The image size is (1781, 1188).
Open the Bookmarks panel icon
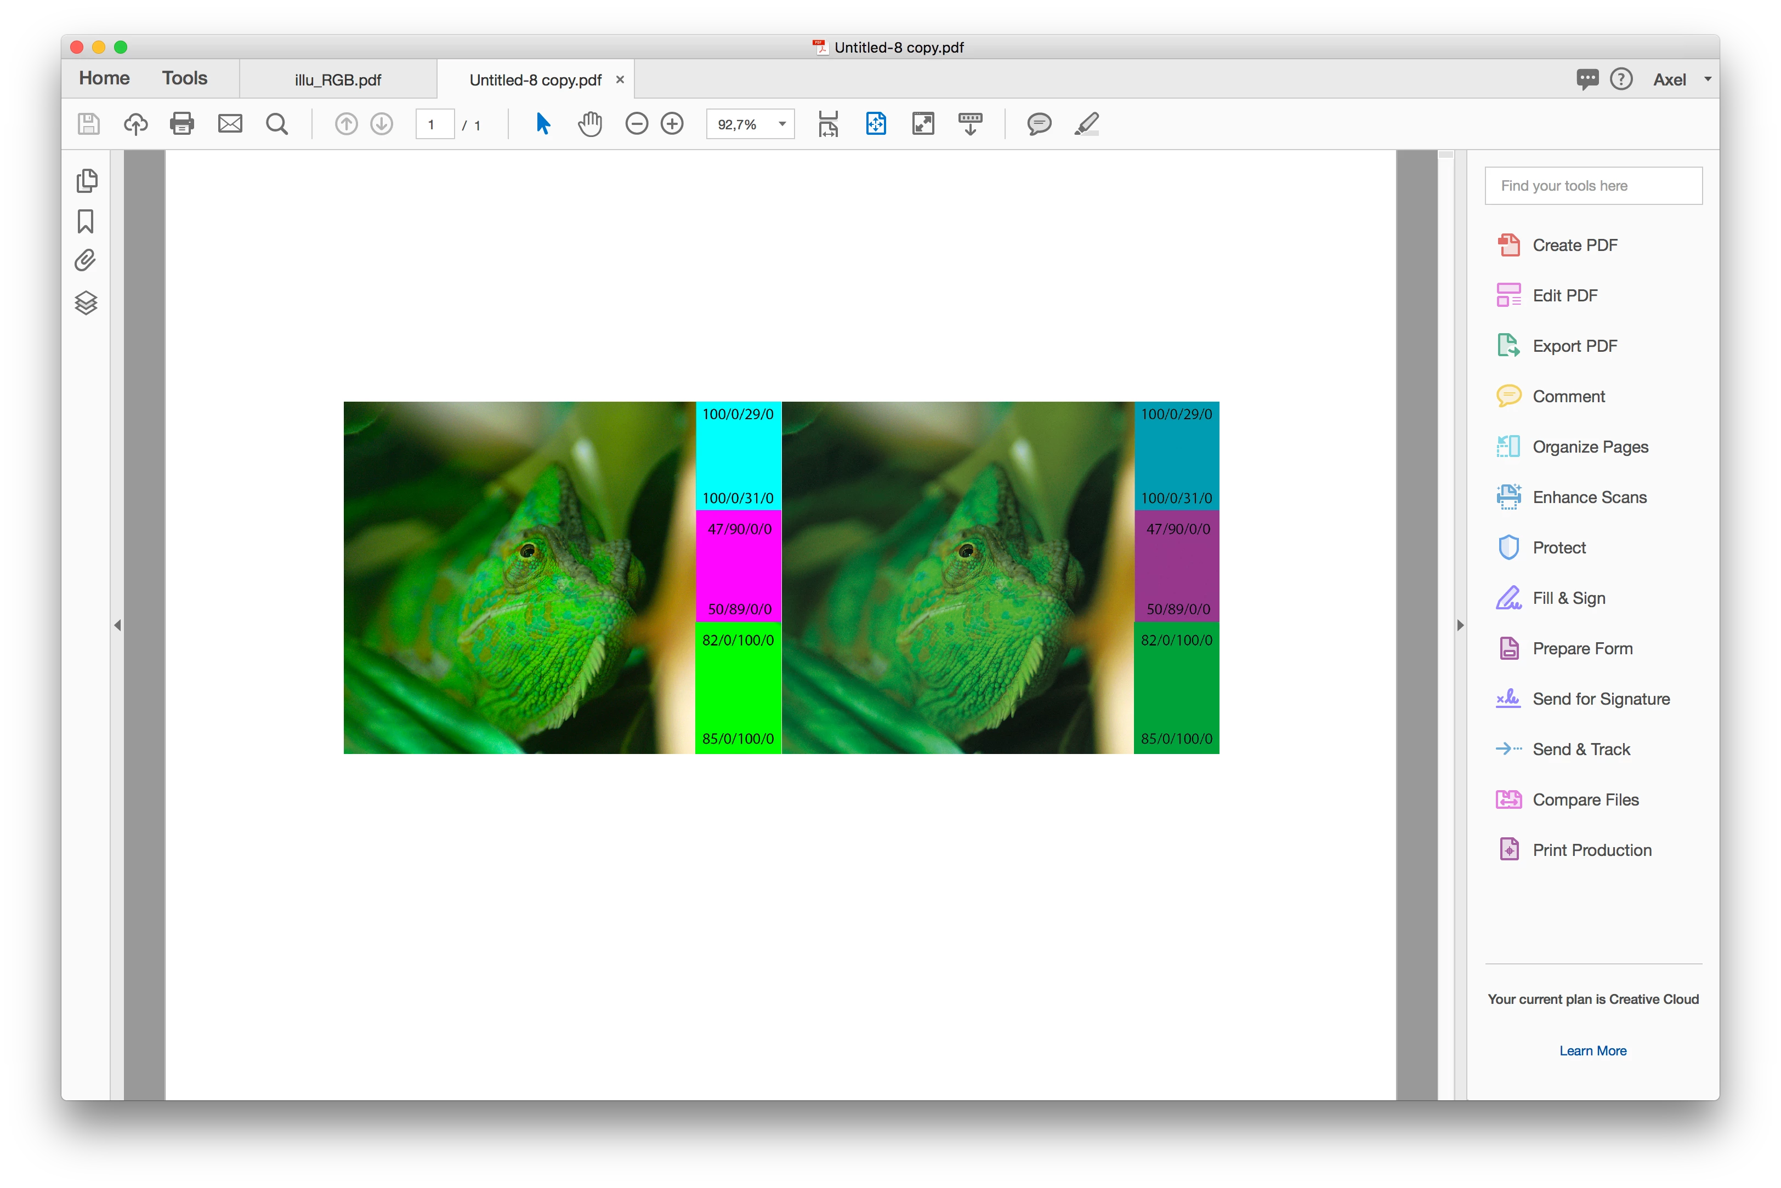click(x=86, y=221)
